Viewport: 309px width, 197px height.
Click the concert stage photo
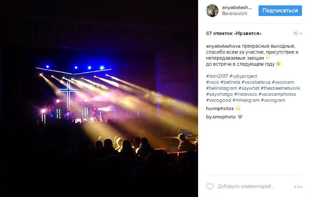tap(99, 99)
